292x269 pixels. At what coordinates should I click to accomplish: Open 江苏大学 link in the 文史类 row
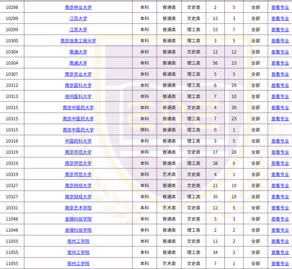coord(78,18)
